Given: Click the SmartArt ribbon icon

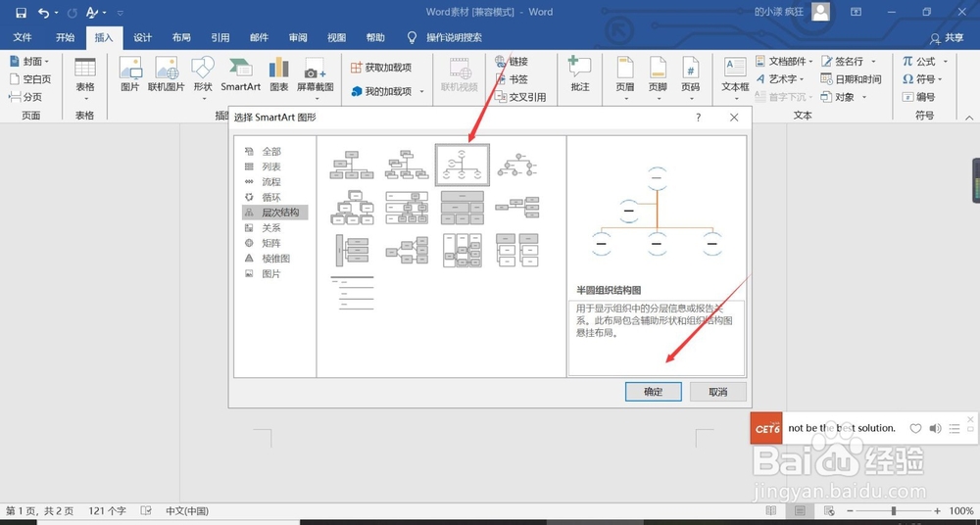Looking at the screenshot, I should pyautogui.click(x=241, y=74).
